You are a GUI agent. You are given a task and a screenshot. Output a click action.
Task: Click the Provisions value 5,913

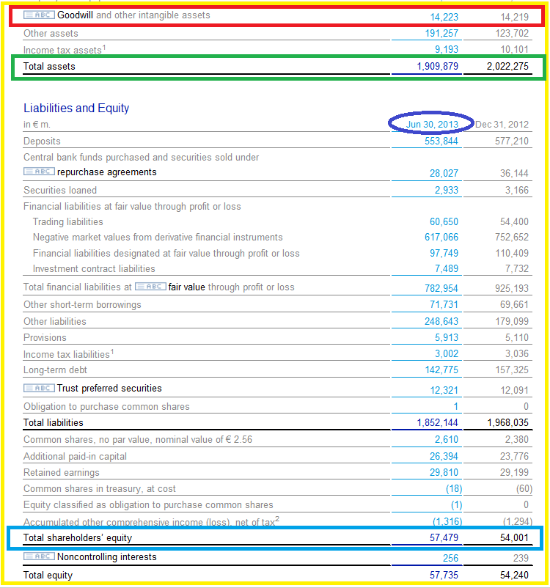447,337
